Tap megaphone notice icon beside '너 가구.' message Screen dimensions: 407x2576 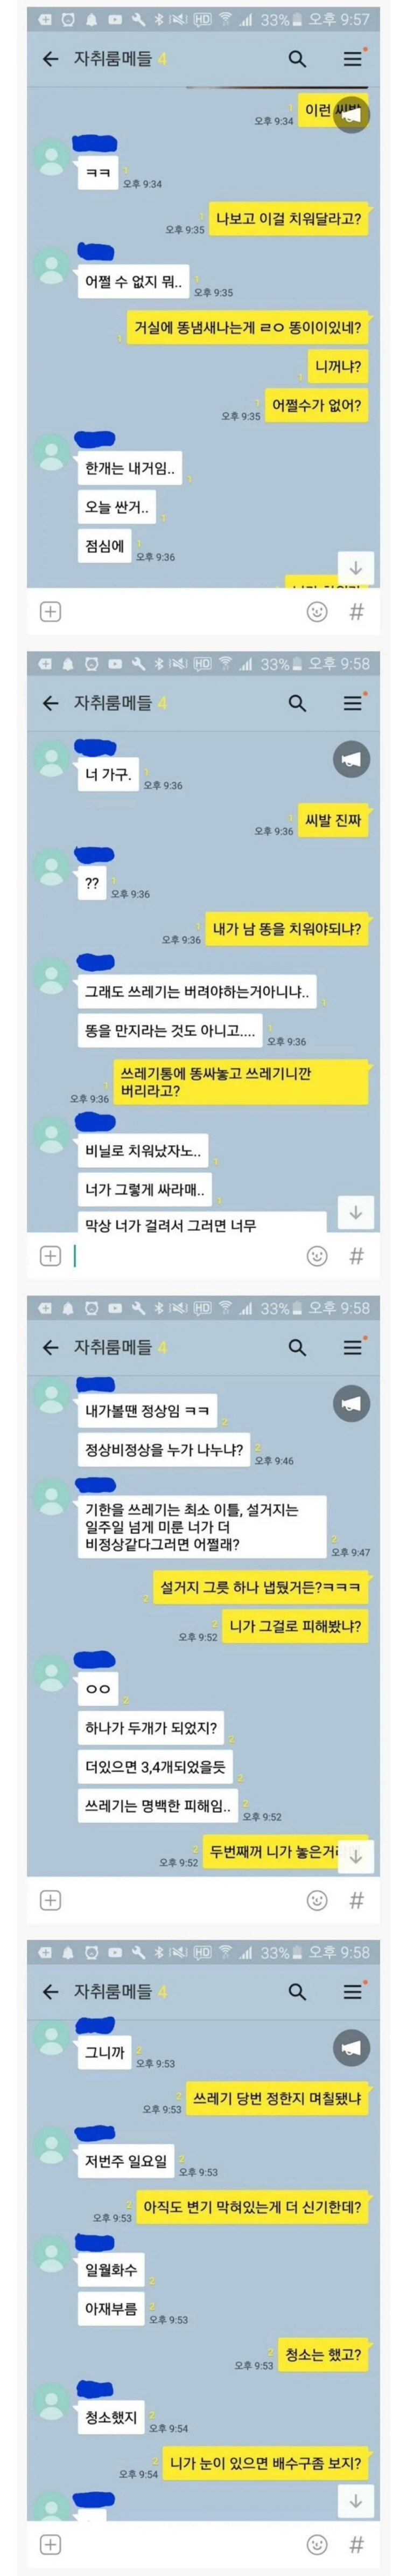351,760
